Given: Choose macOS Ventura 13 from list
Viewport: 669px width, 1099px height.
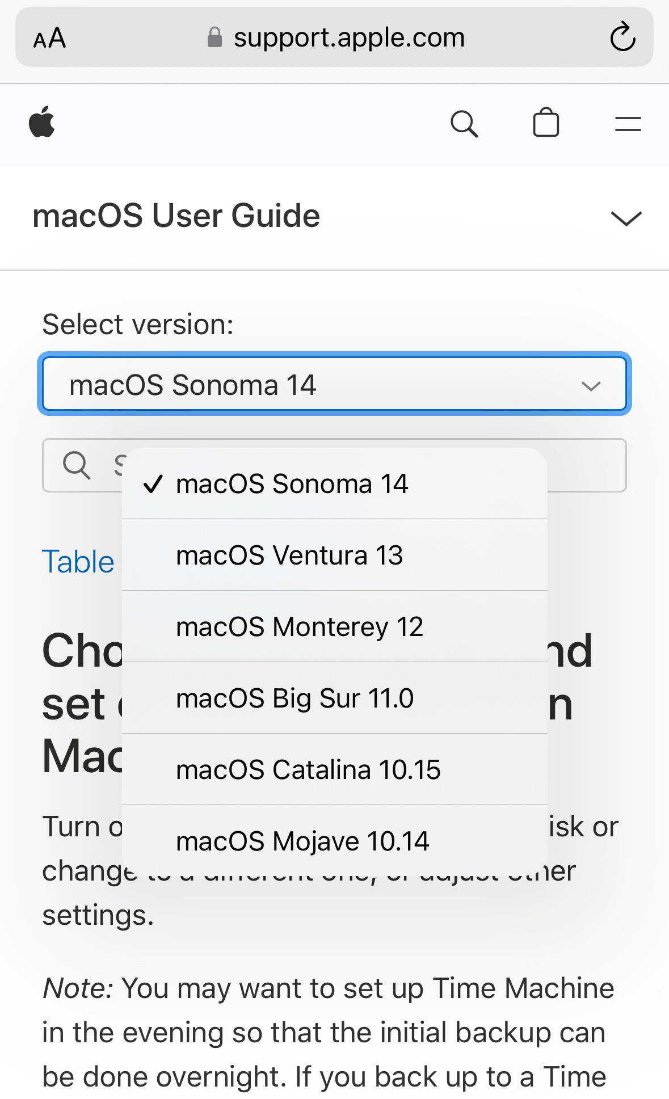Looking at the screenshot, I should tap(289, 555).
